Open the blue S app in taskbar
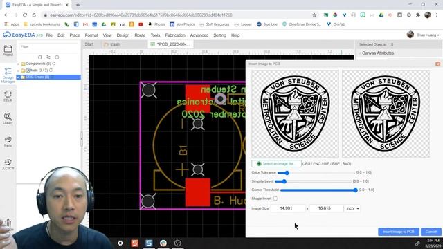The height and width of the screenshot is (249, 443). [149, 243]
